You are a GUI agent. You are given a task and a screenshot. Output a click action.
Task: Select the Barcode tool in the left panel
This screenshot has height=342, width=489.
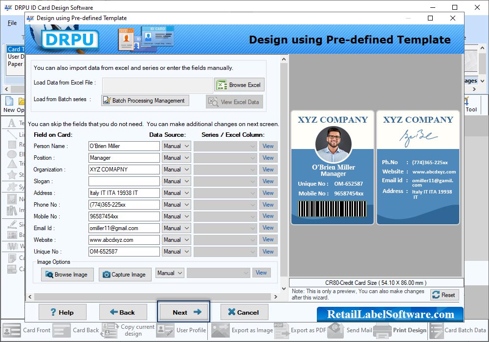(x=12, y=235)
